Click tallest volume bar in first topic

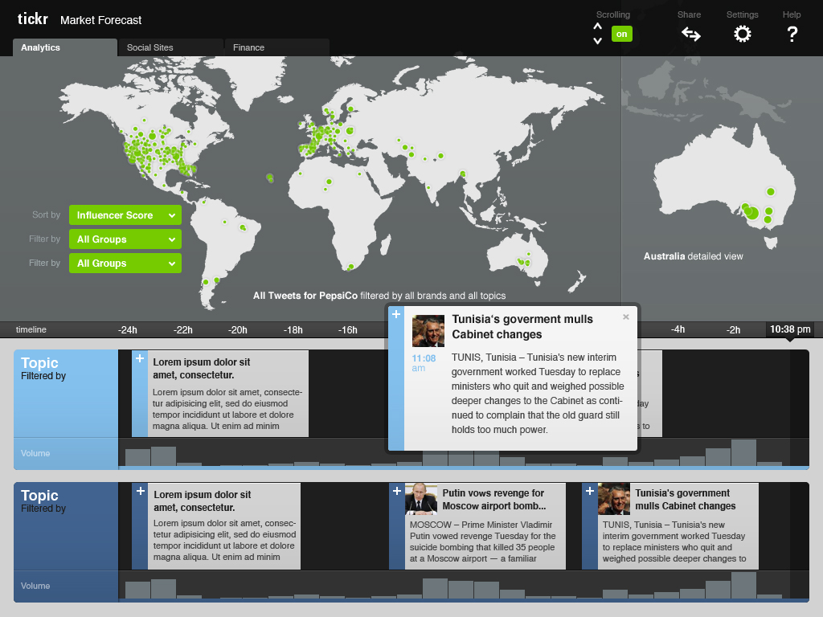(743, 453)
